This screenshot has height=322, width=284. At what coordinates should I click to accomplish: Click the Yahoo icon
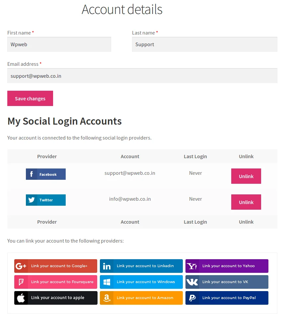(x=192, y=266)
